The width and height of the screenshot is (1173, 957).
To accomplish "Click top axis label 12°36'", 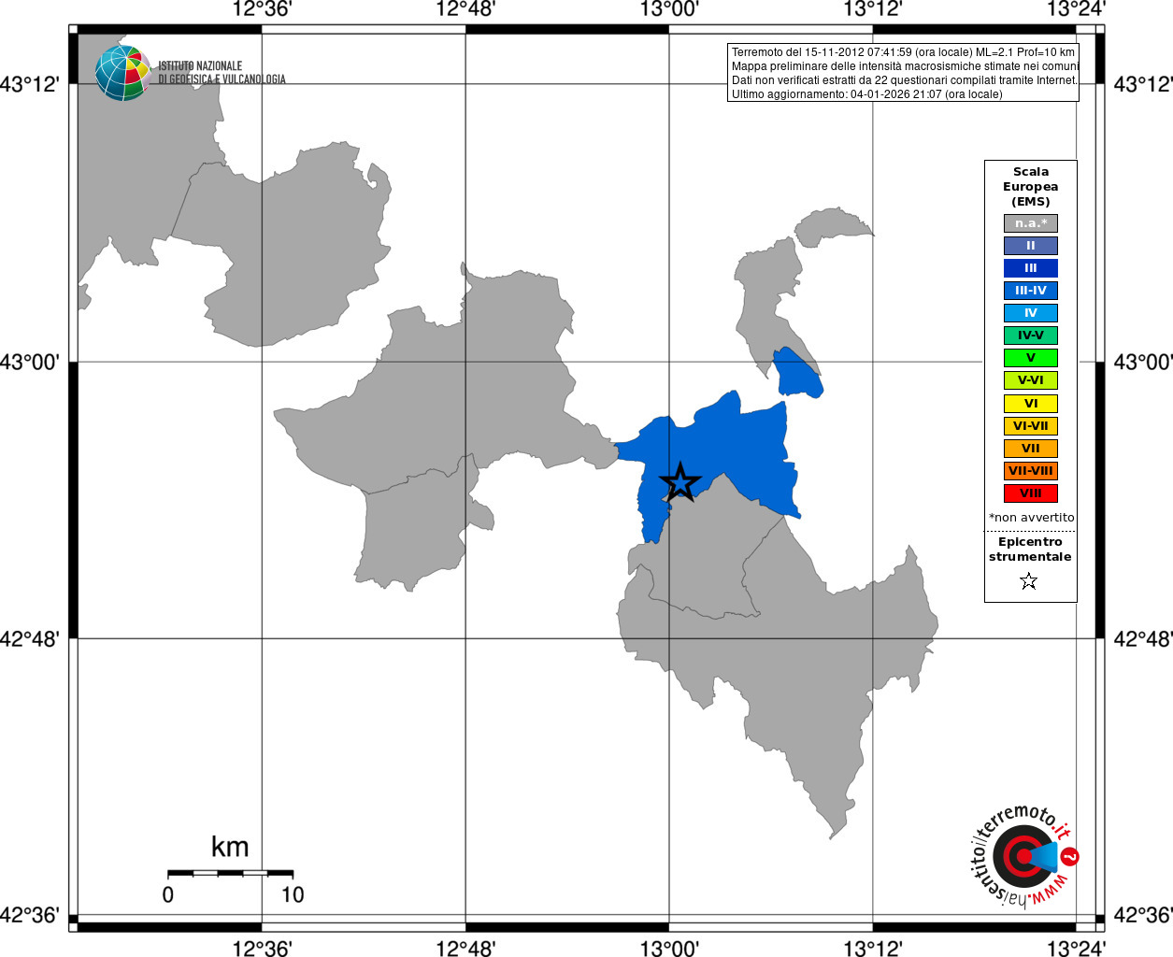I will [262, 9].
